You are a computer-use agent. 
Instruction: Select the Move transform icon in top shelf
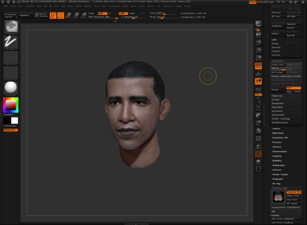(x=69, y=15)
